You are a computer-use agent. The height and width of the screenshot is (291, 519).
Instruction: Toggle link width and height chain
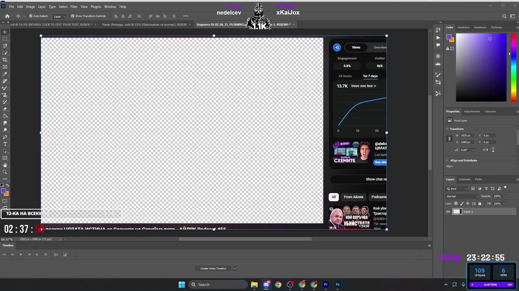pyautogui.click(x=449, y=139)
